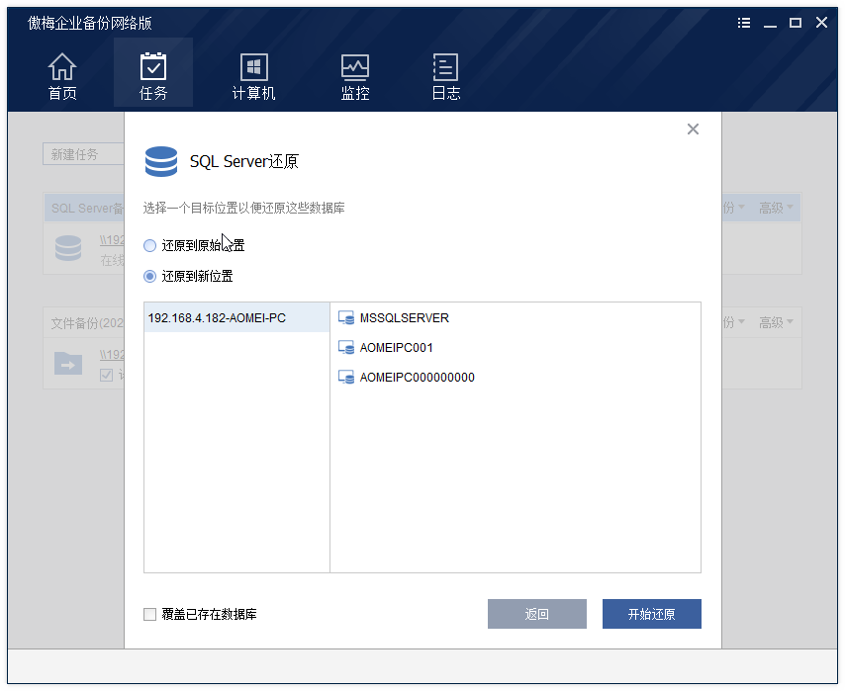Screen dimensions: 845x691
Task: Click the folder arrow icon in 文件备份 task
Action: tap(68, 363)
